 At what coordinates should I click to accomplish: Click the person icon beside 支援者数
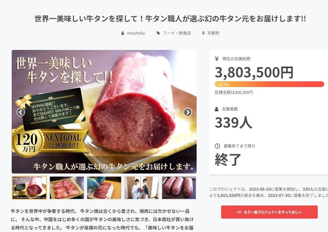pos(217,109)
